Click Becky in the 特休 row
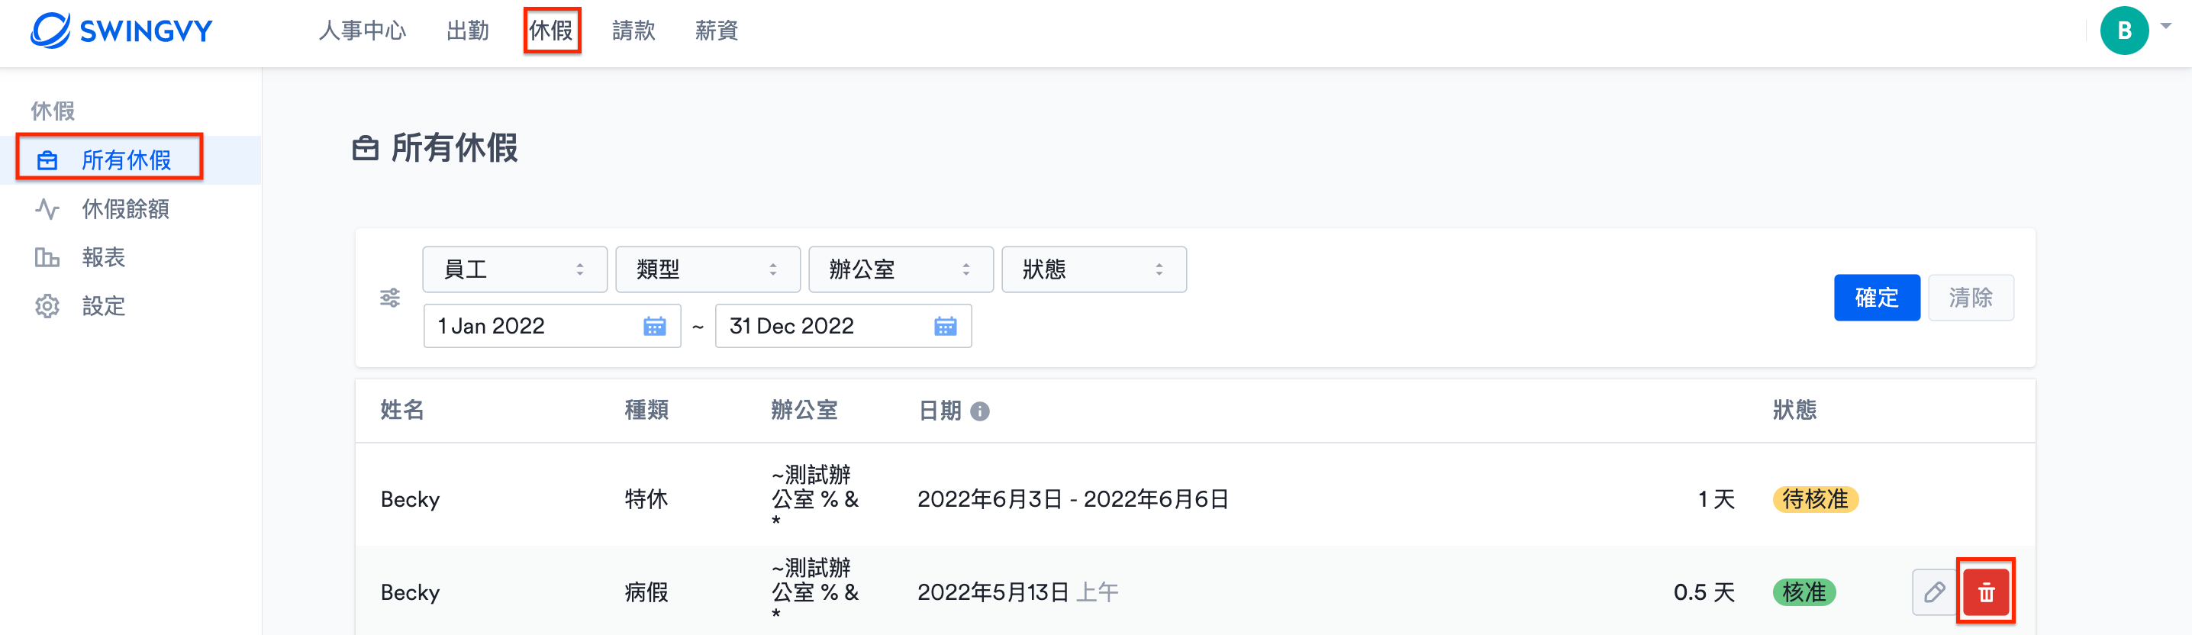The image size is (2192, 635). (410, 500)
